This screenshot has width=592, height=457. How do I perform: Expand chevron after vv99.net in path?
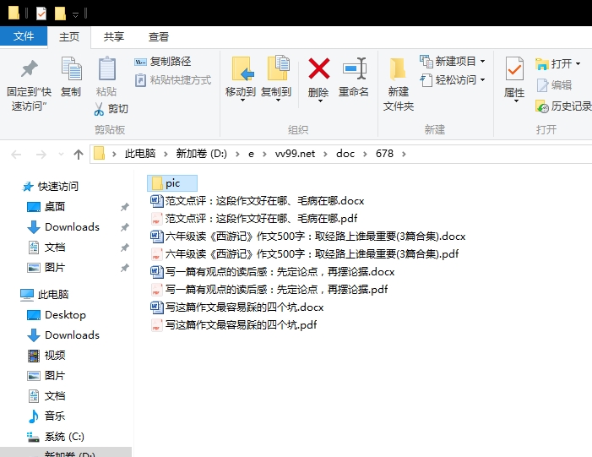click(325, 154)
